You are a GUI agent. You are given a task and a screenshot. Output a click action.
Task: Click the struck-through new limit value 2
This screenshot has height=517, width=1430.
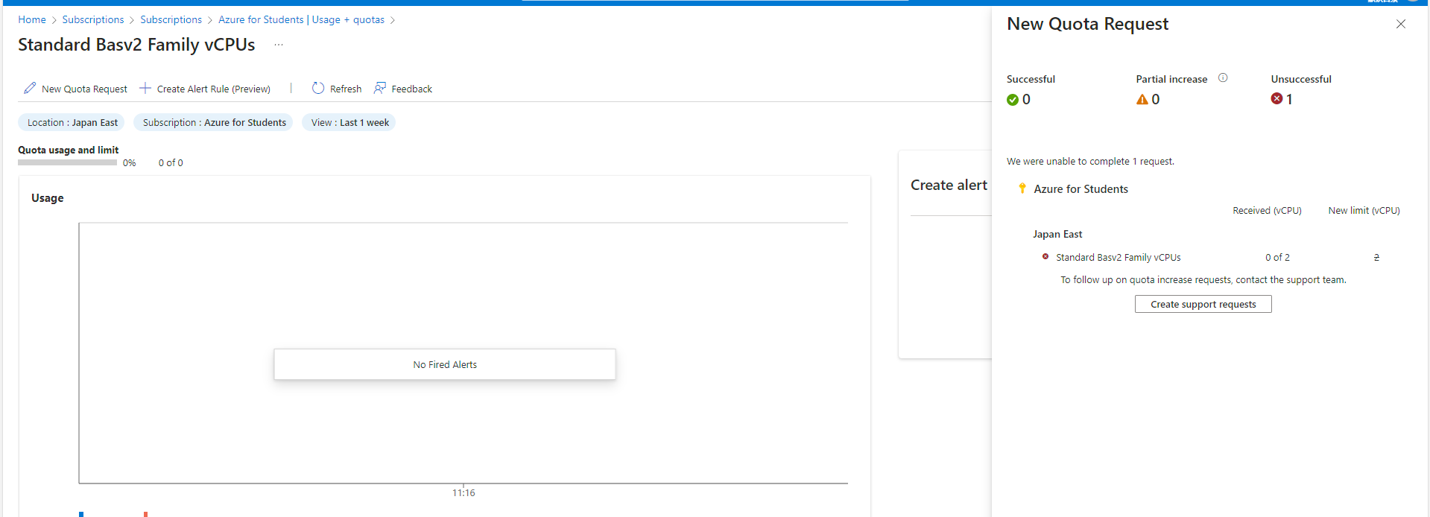coord(1376,257)
